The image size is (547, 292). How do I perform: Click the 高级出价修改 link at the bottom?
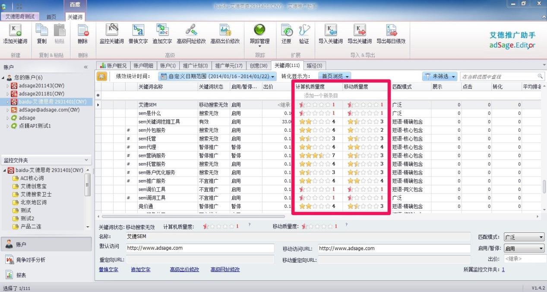184,270
